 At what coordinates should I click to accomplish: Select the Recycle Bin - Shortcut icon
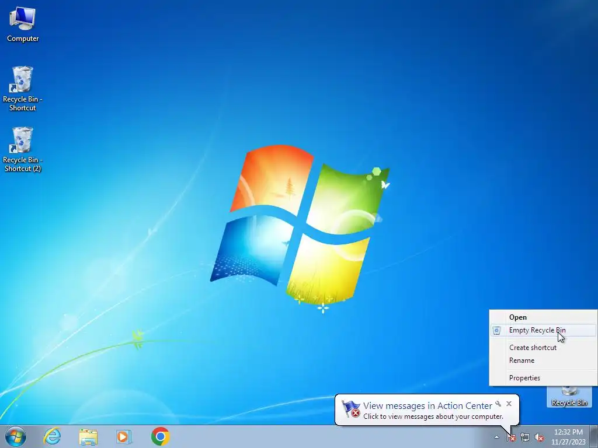tap(23, 89)
